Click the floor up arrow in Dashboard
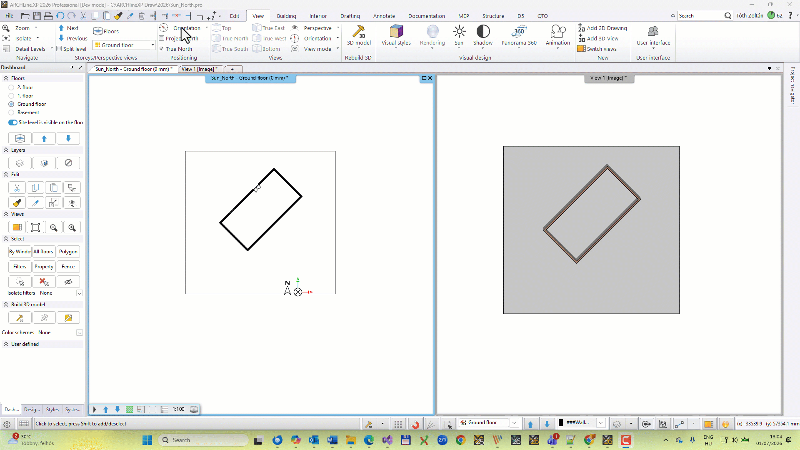The image size is (800, 450). [44, 138]
